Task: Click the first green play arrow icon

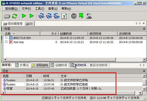Action: point(24,16)
